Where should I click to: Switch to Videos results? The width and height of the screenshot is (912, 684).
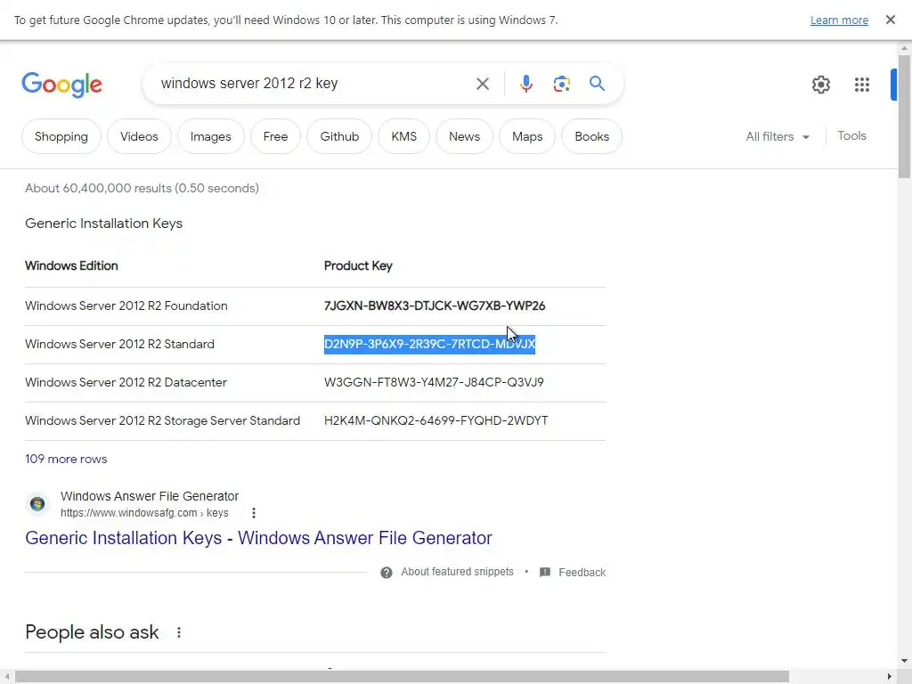pos(139,136)
